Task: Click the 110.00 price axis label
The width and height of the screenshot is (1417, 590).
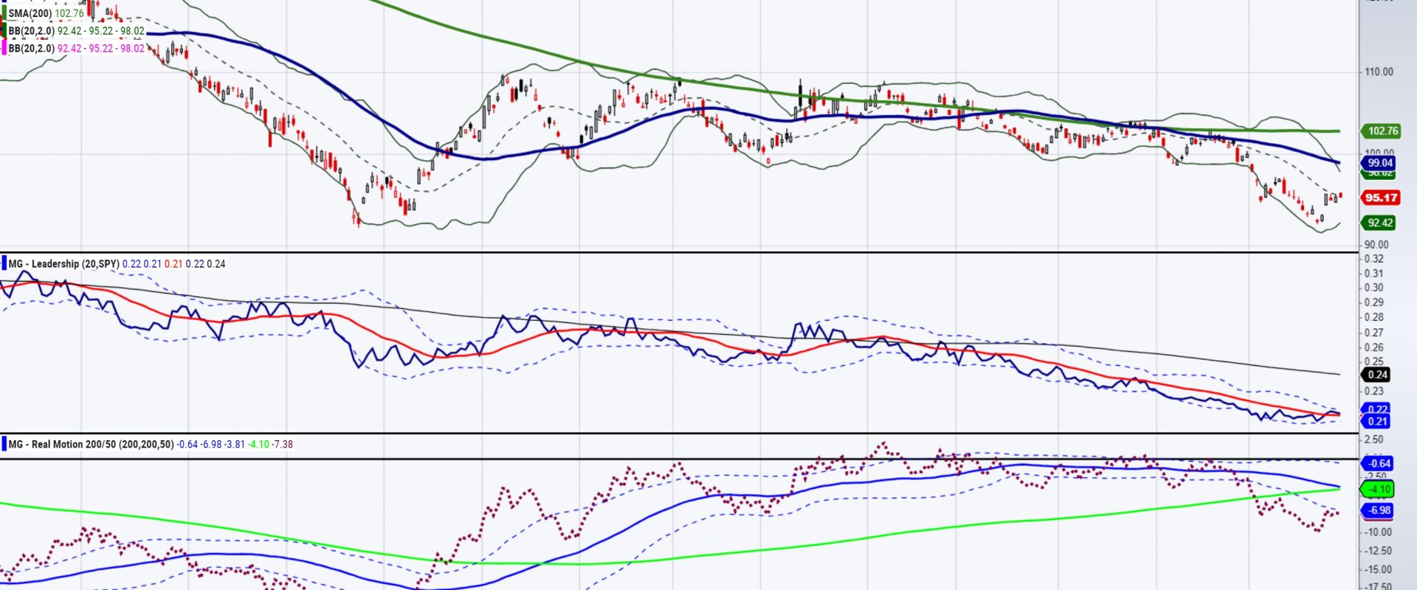Action: tap(1379, 72)
